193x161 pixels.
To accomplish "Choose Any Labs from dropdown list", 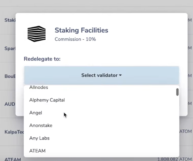I will click(x=39, y=138).
